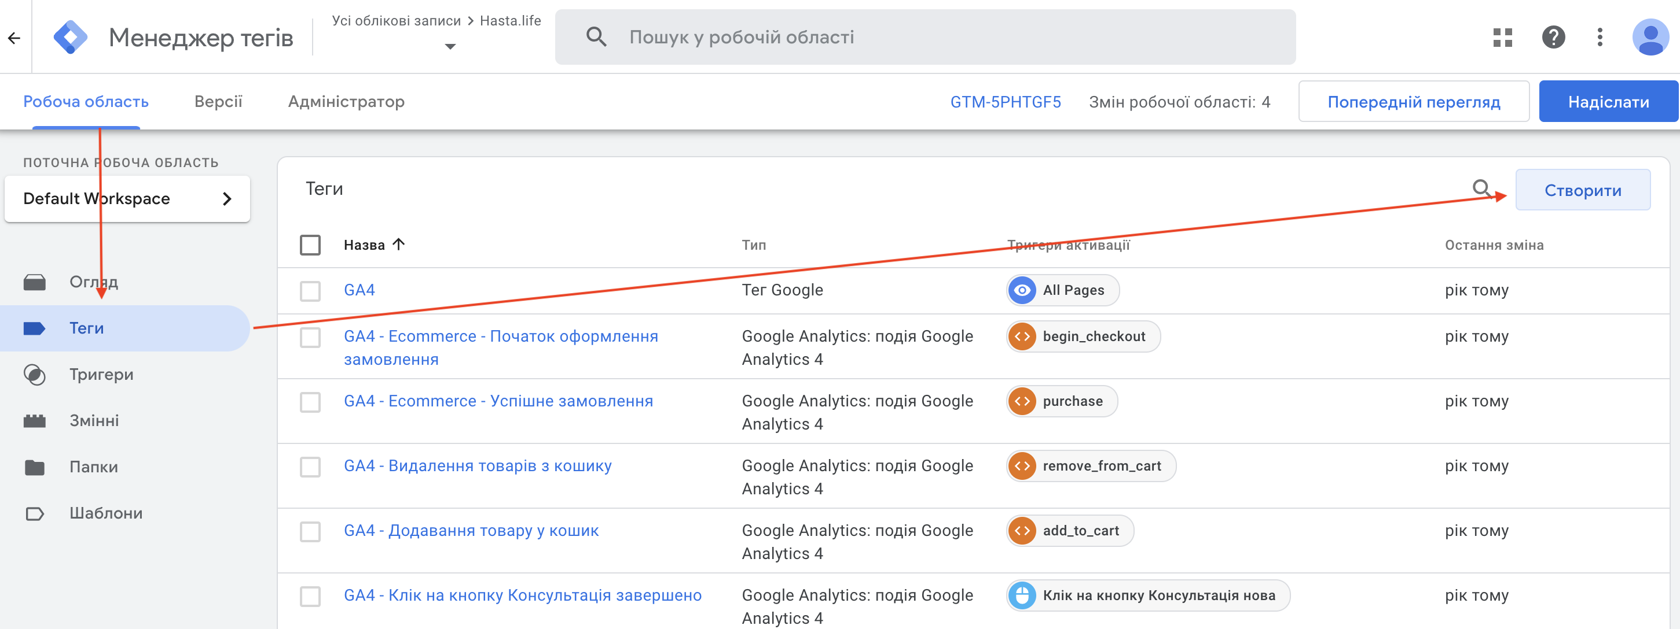Open Змінні in the sidebar
The image size is (1680, 629).
click(x=94, y=421)
